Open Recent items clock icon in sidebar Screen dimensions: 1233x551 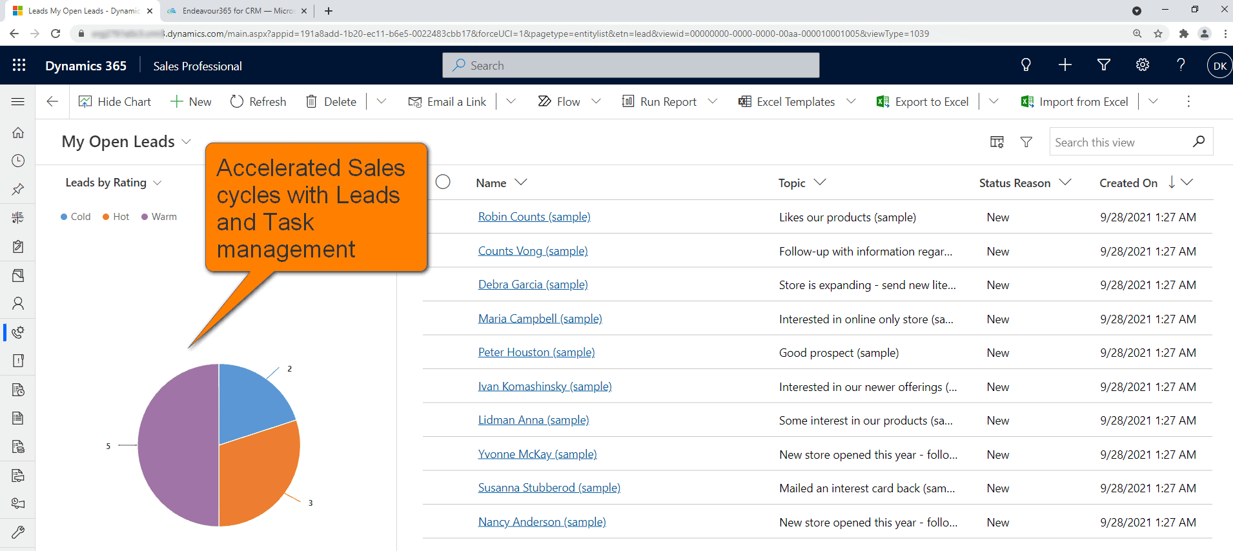pyautogui.click(x=18, y=161)
